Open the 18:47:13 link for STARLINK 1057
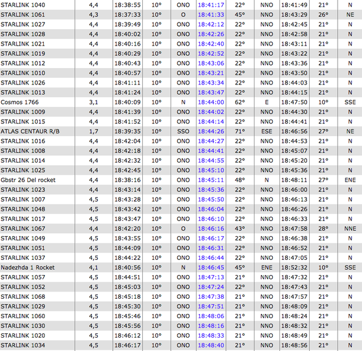362x351 pixels. coord(211,277)
